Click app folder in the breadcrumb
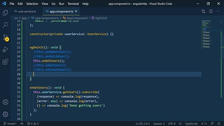The height and width of the screenshot is (126, 224). click(24, 18)
